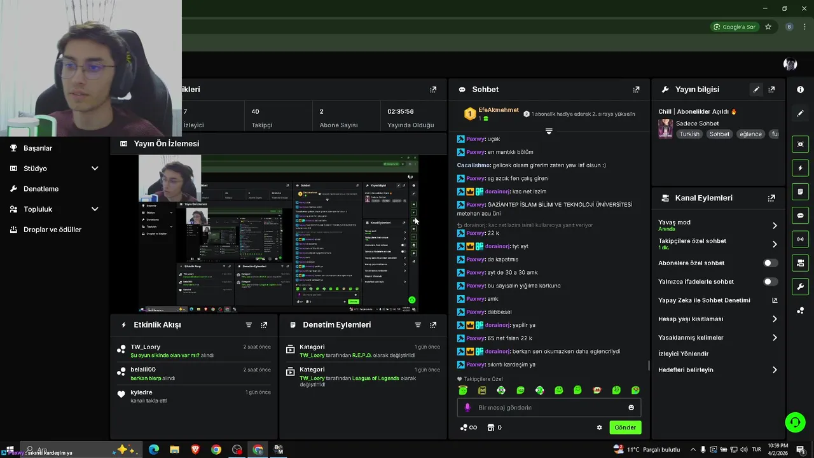The height and width of the screenshot is (458, 814).
Task: Click the pencil icon in right rail
Action: click(x=800, y=113)
